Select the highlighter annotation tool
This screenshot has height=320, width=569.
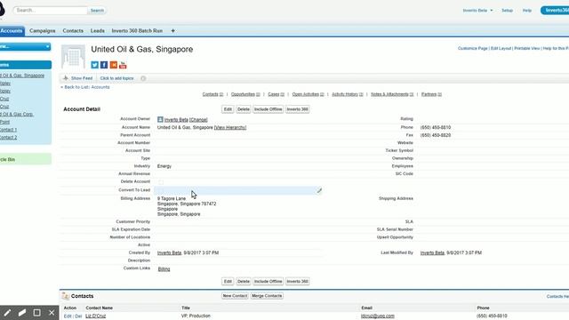click(x=22, y=312)
